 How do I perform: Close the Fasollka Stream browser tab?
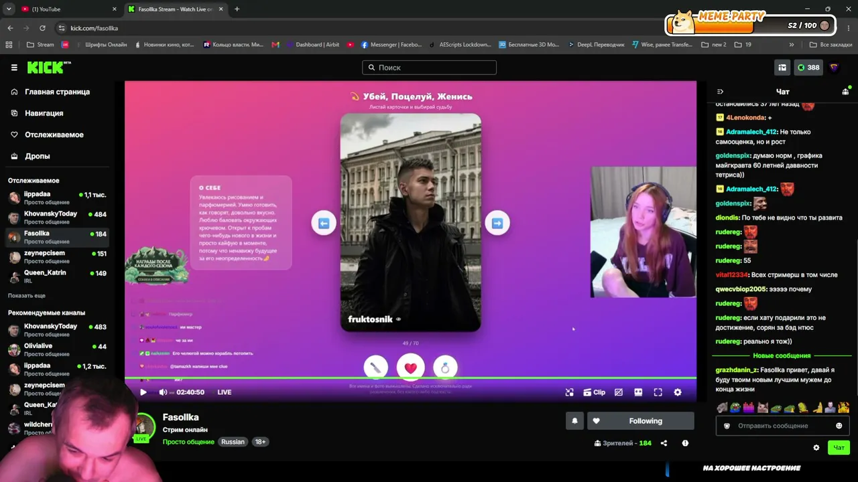[221, 9]
